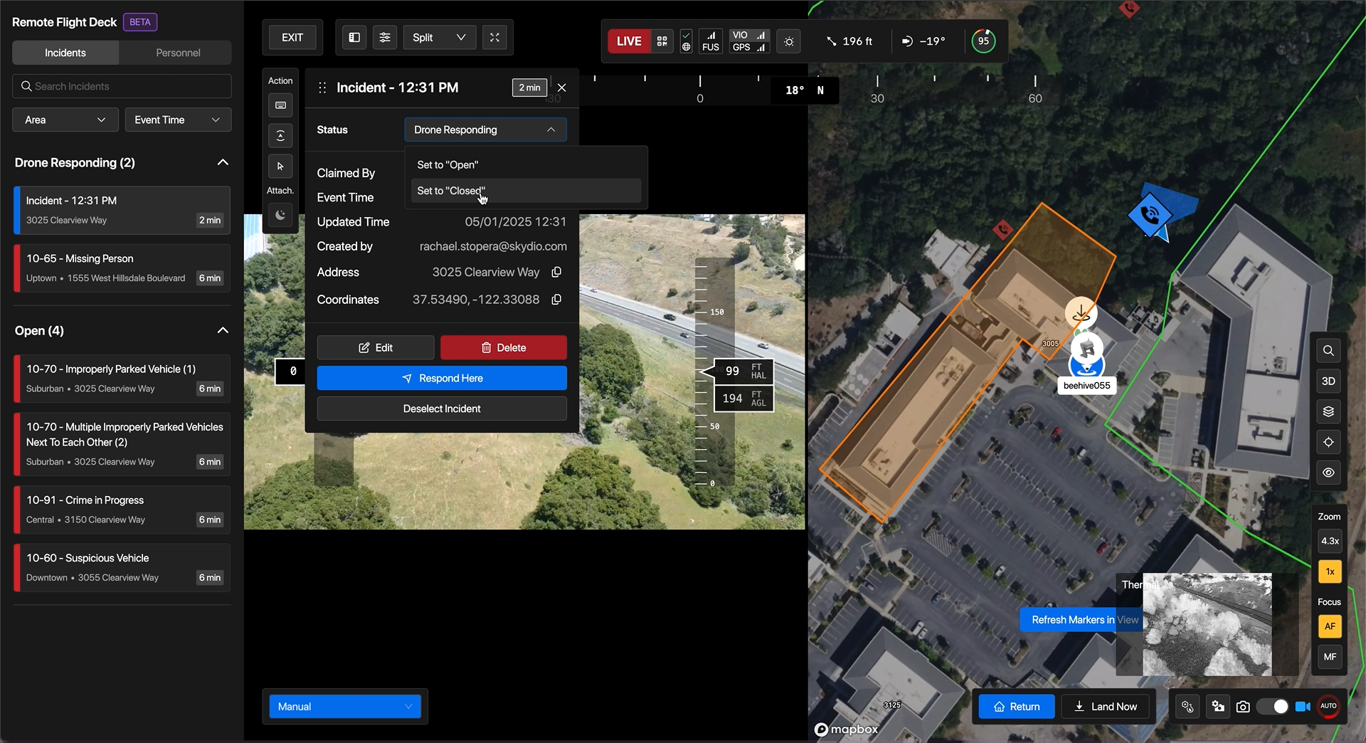The height and width of the screenshot is (743, 1366).
Task: Open the brightness sun icon in status bar
Action: coord(789,41)
